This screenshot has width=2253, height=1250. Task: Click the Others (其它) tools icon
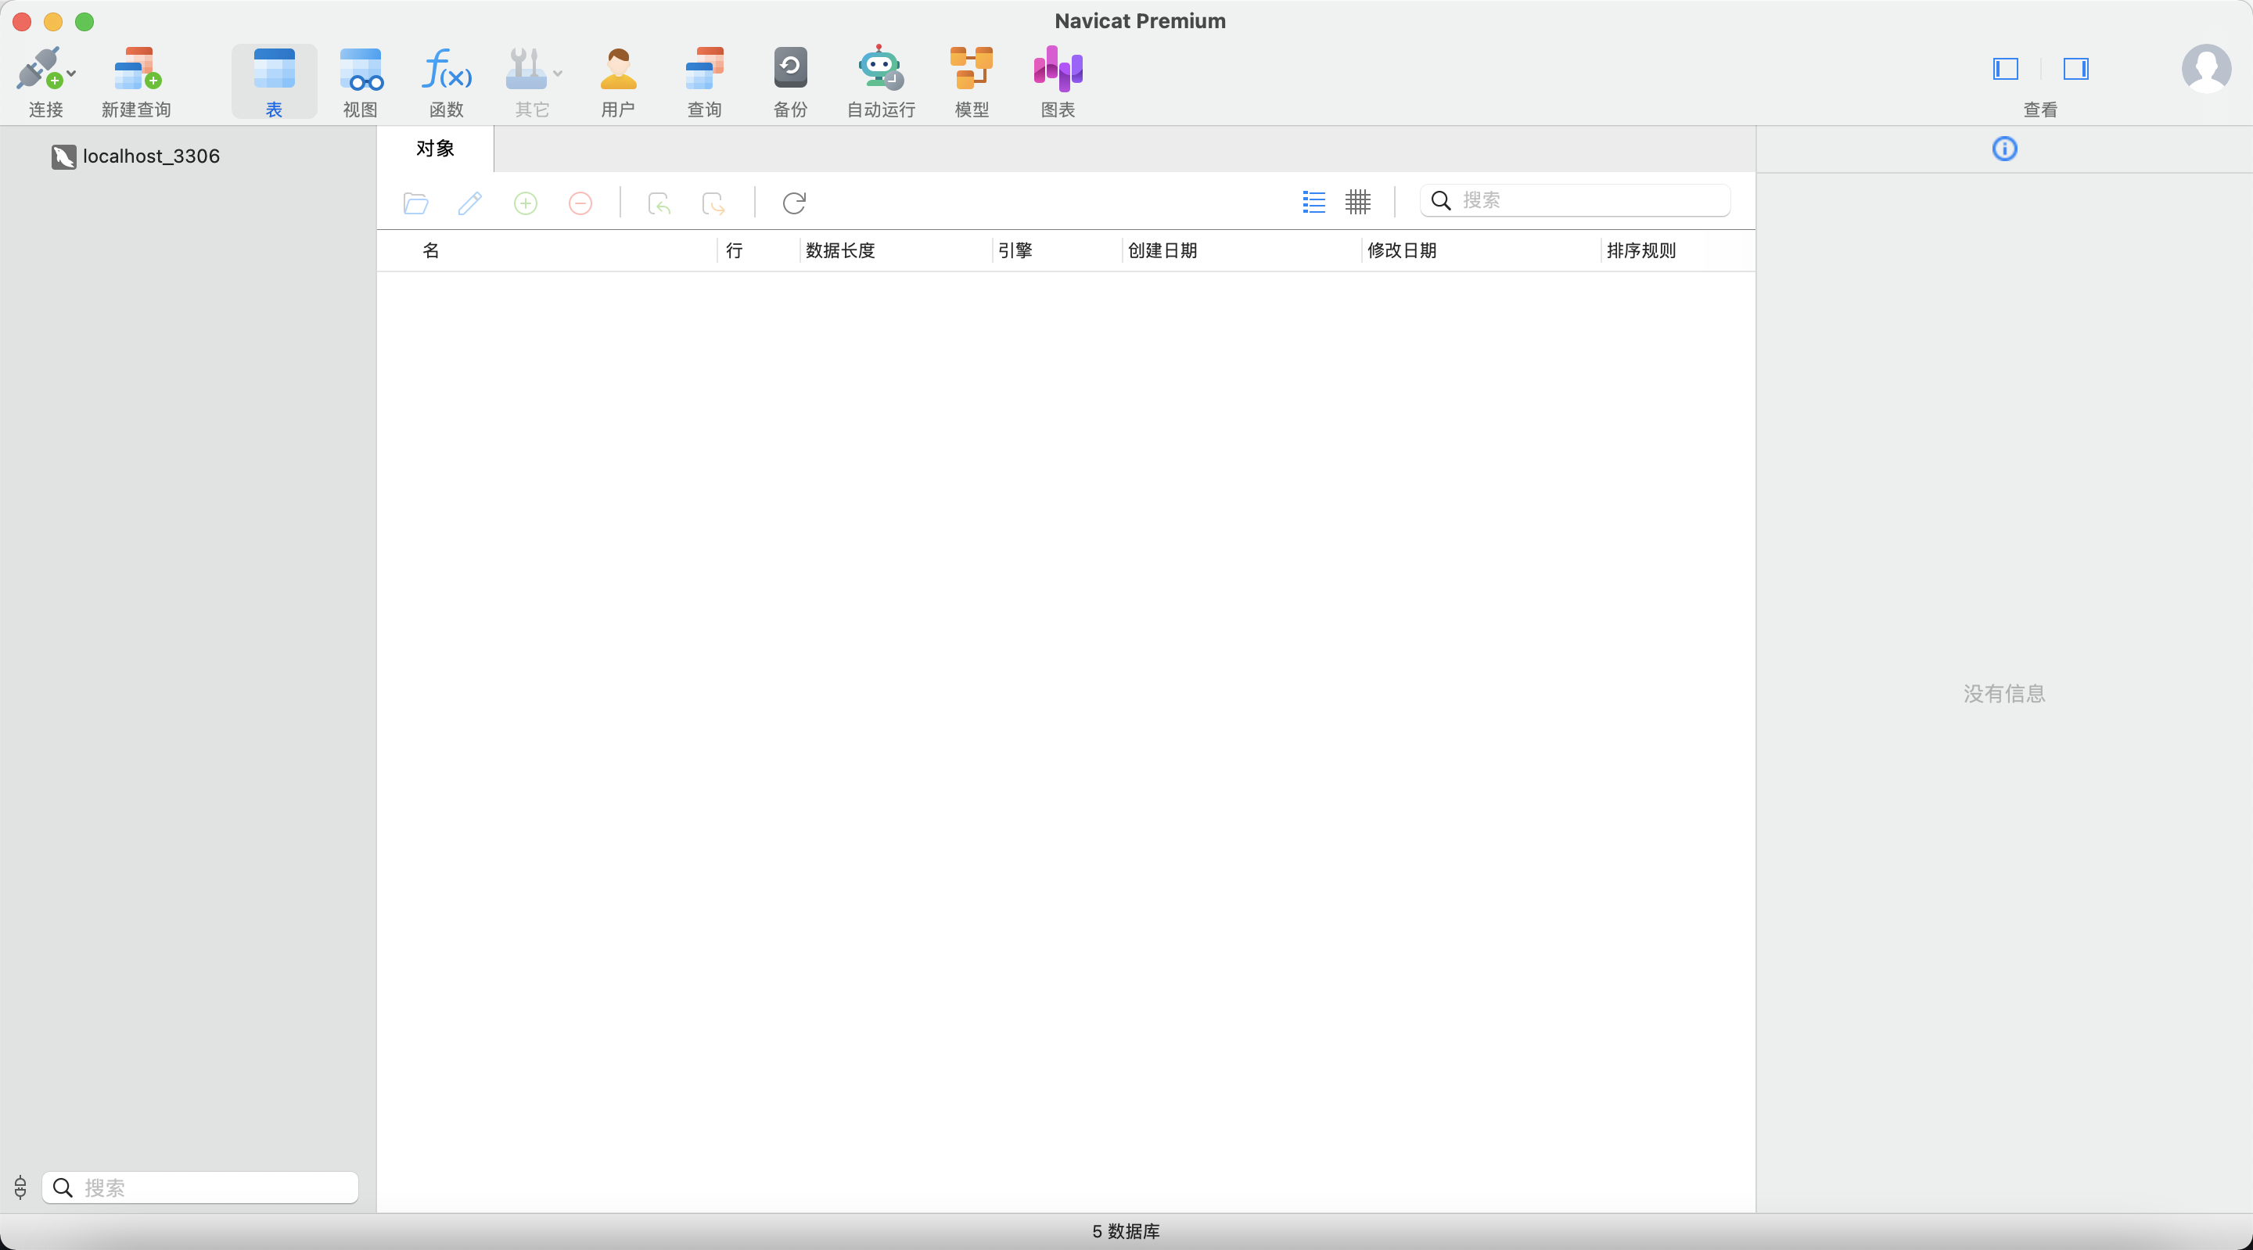[x=526, y=68]
